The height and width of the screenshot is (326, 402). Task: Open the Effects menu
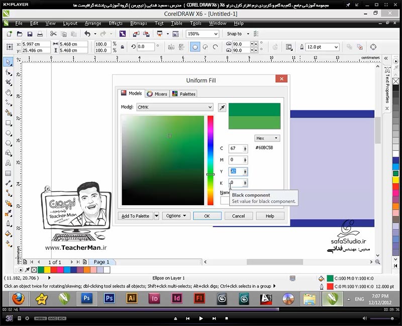tap(116, 23)
